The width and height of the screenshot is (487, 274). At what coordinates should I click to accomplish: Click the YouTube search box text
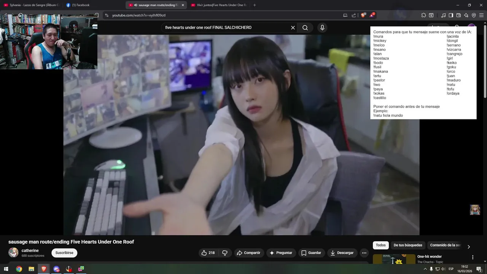[208, 27]
